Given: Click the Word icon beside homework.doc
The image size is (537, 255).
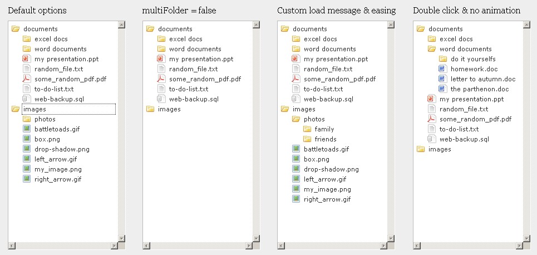Looking at the screenshot, I should [443, 69].
